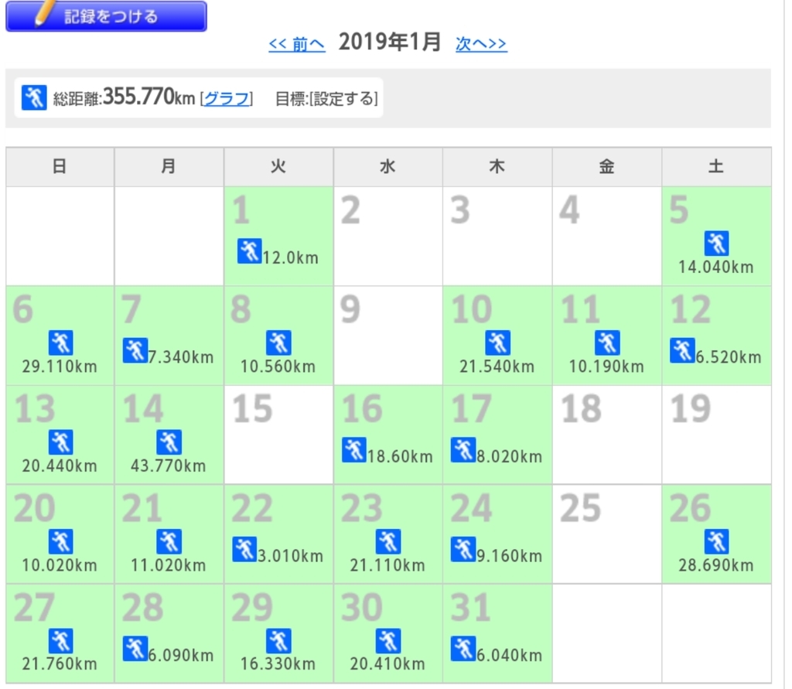The width and height of the screenshot is (792, 689).
Task: Go to previous month via 前へ link
Action: [x=296, y=44]
